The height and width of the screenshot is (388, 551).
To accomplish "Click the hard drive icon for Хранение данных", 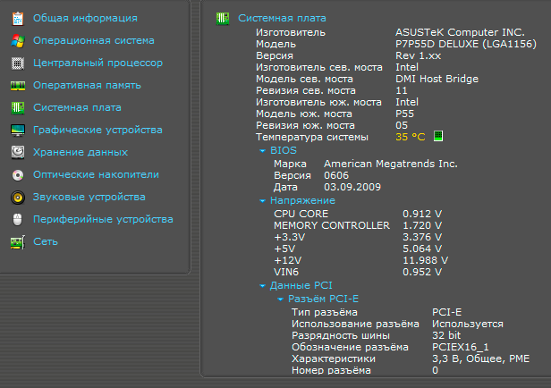I will point(18,152).
